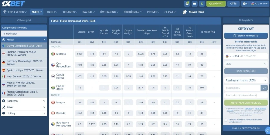Open the LIVE-KAZİNO menu
Screen dimensions: 270x135
pos(109,12)
